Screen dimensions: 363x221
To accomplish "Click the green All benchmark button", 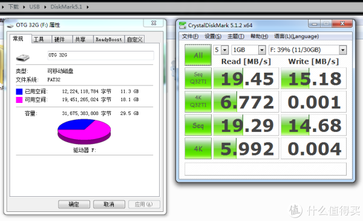I will (198, 55).
